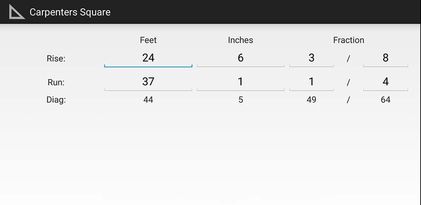Image resolution: width=421 pixels, height=205 pixels.
Task: Click the Feet column header
Action: 148,40
